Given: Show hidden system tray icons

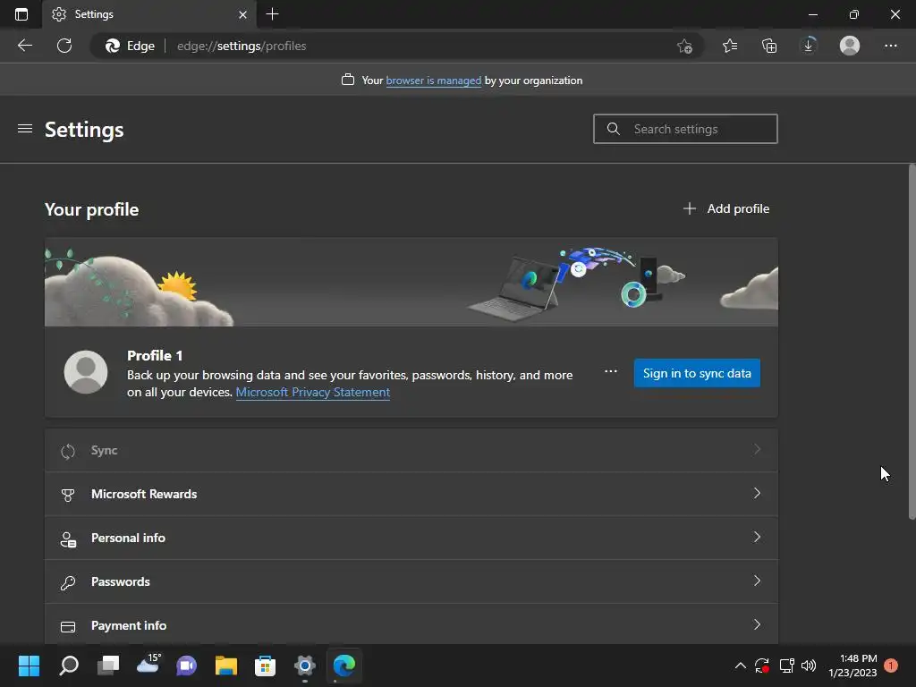Looking at the screenshot, I should click(x=740, y=666).
